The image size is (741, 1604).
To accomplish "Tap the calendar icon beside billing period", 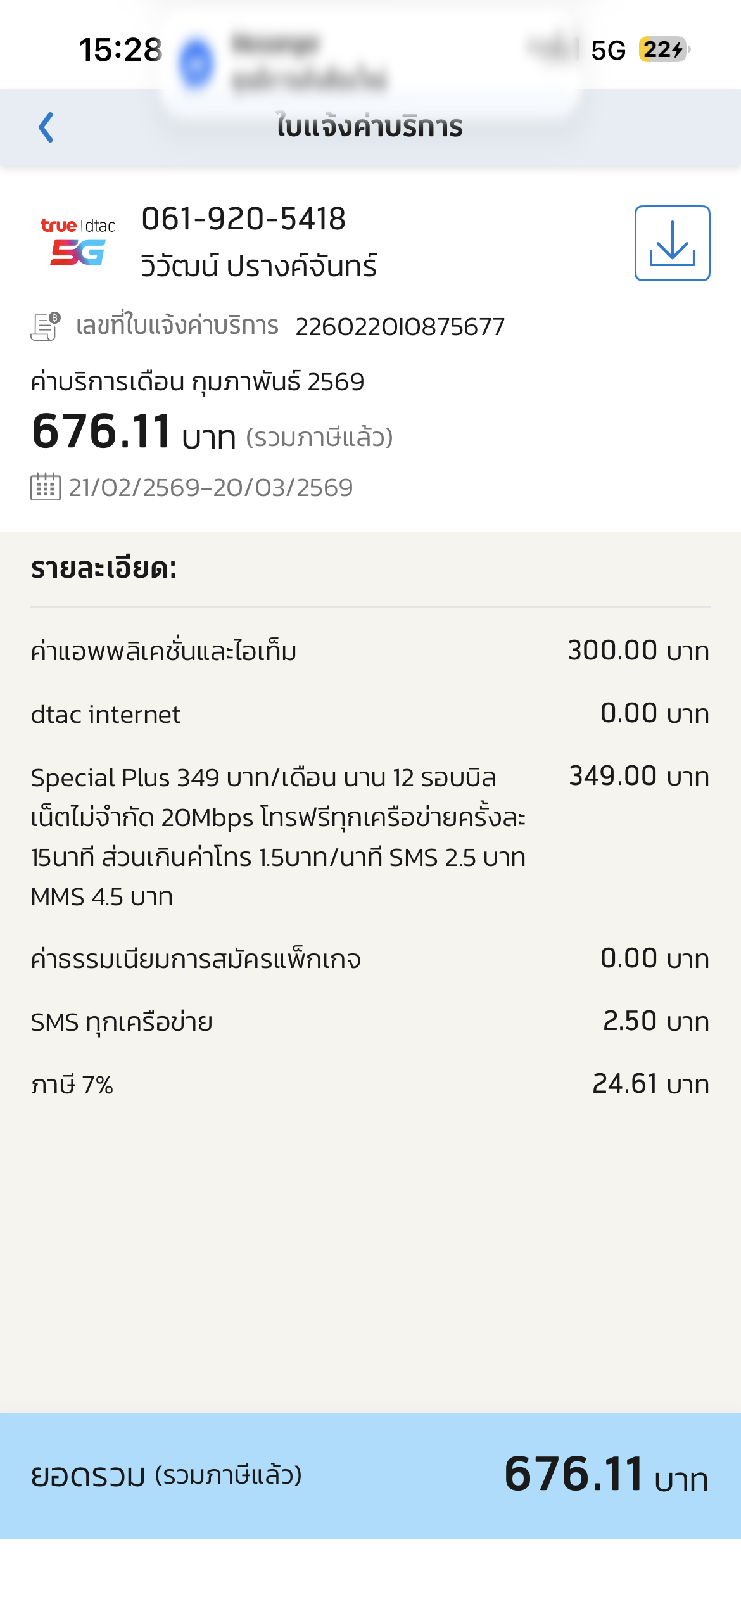I will [46, 487].
